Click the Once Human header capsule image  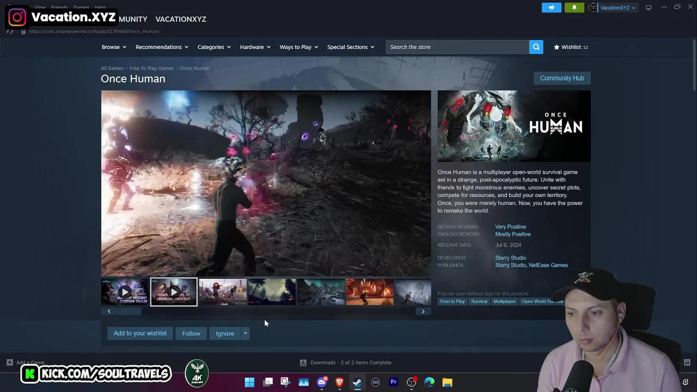[x=514, y=126]
